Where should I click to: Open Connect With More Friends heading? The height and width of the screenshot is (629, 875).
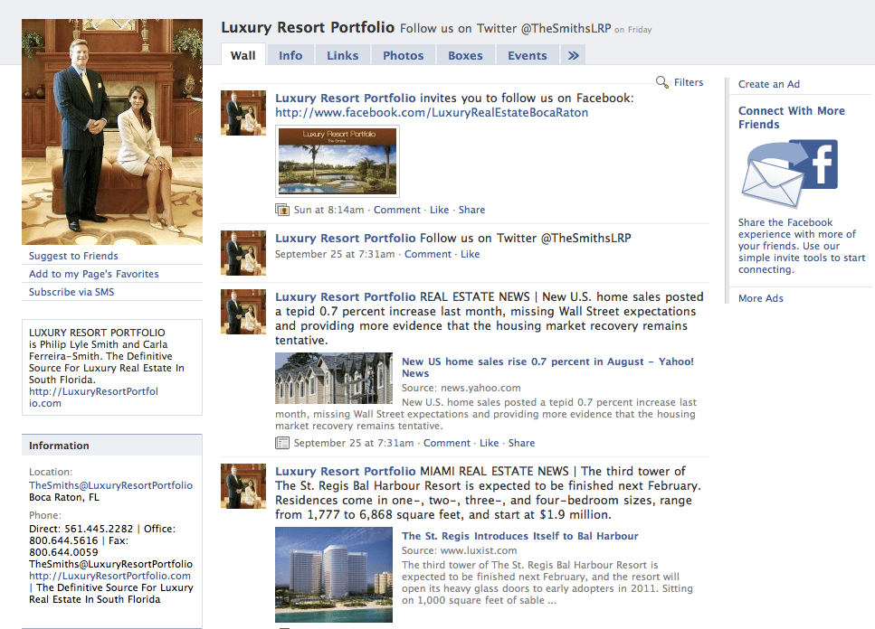click(x=791, y=117)
